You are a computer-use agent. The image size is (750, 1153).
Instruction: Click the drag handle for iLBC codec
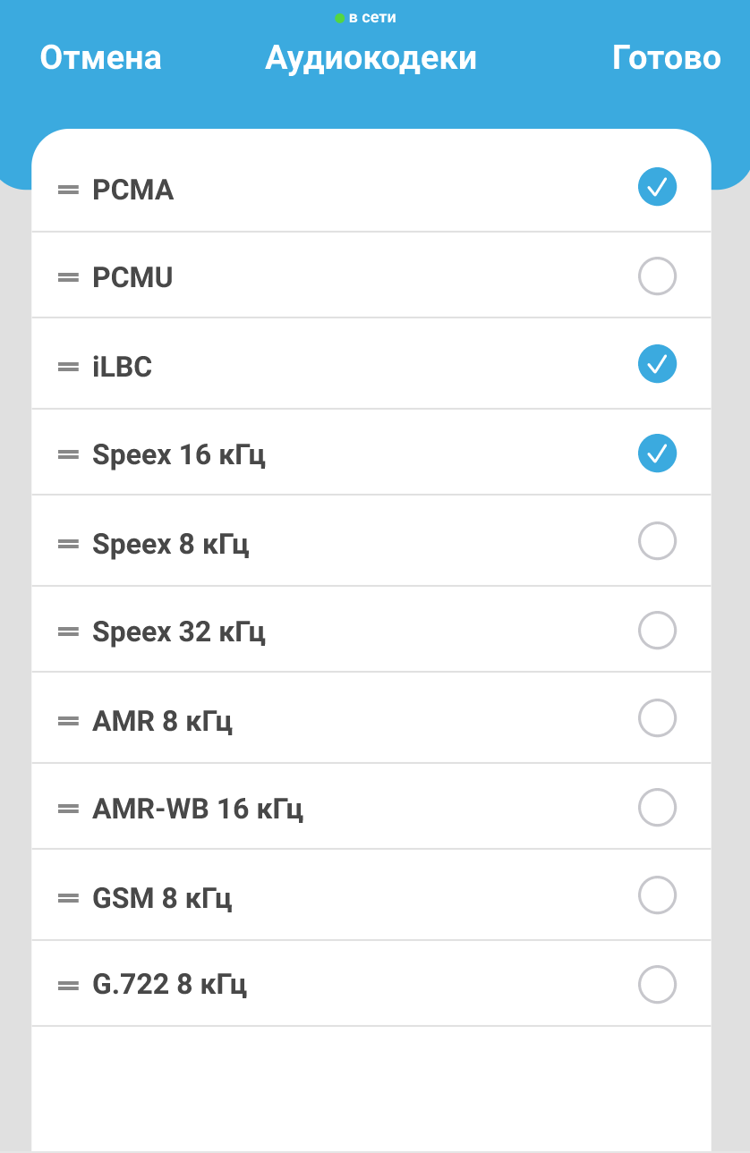68,366
